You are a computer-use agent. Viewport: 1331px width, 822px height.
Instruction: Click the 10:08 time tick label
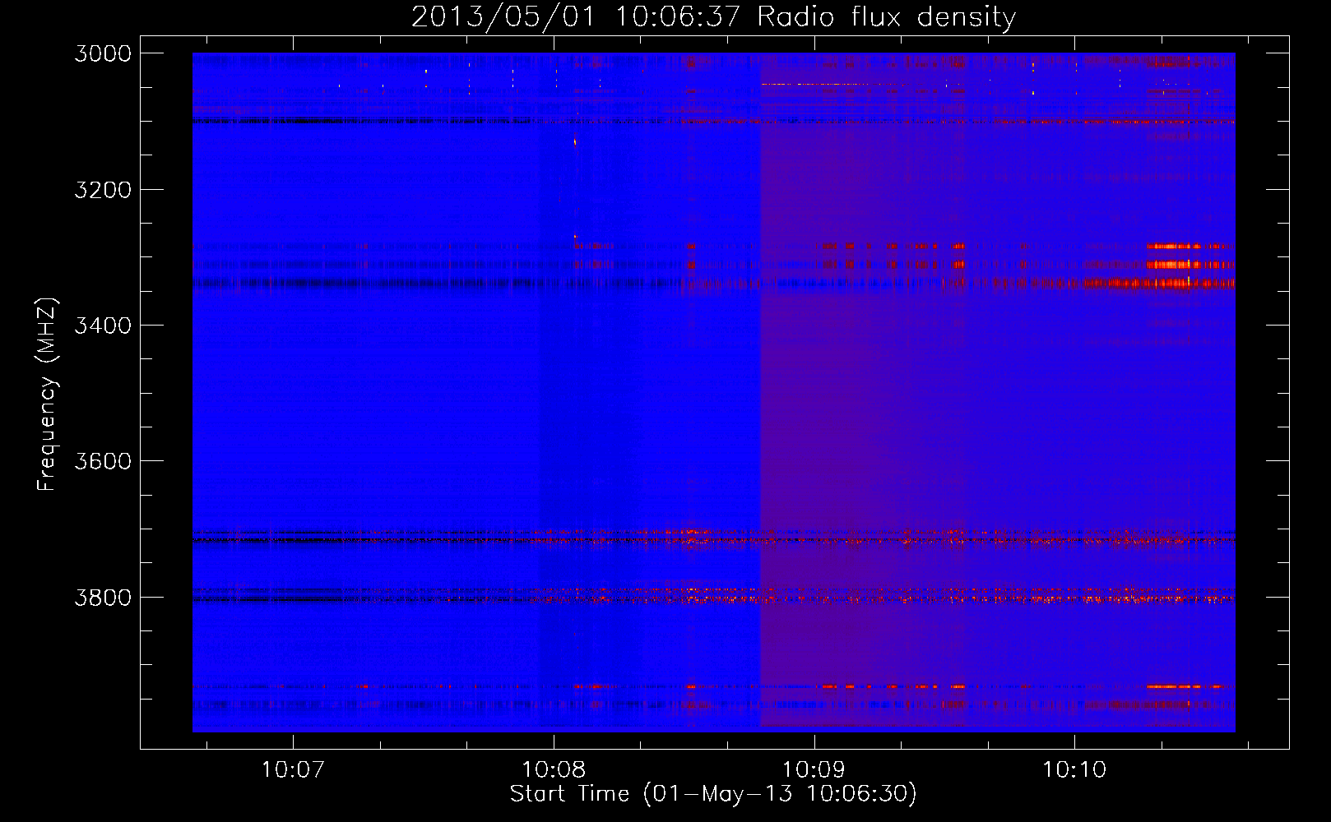554,770
